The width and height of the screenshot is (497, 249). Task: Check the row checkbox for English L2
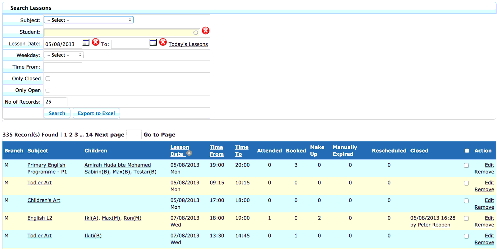click(x=466, y=219)
